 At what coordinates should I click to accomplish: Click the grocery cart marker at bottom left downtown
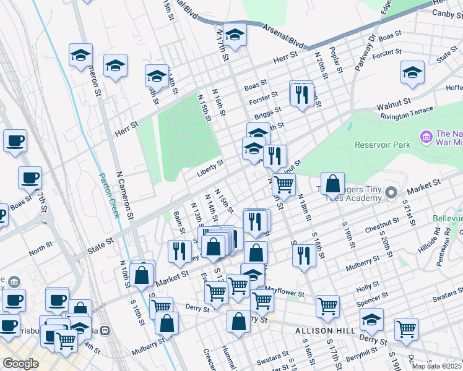(66, 343)
